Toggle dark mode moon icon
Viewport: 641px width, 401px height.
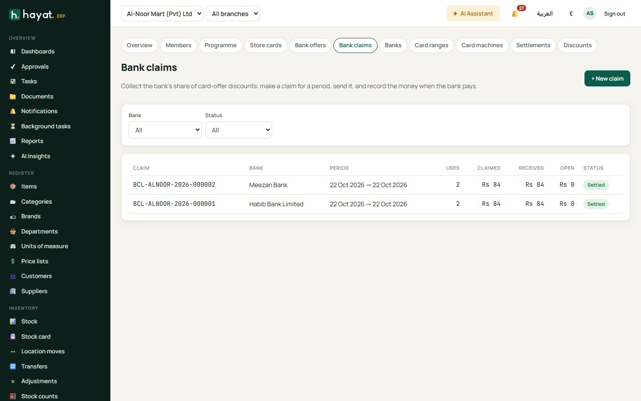(572, 14)
